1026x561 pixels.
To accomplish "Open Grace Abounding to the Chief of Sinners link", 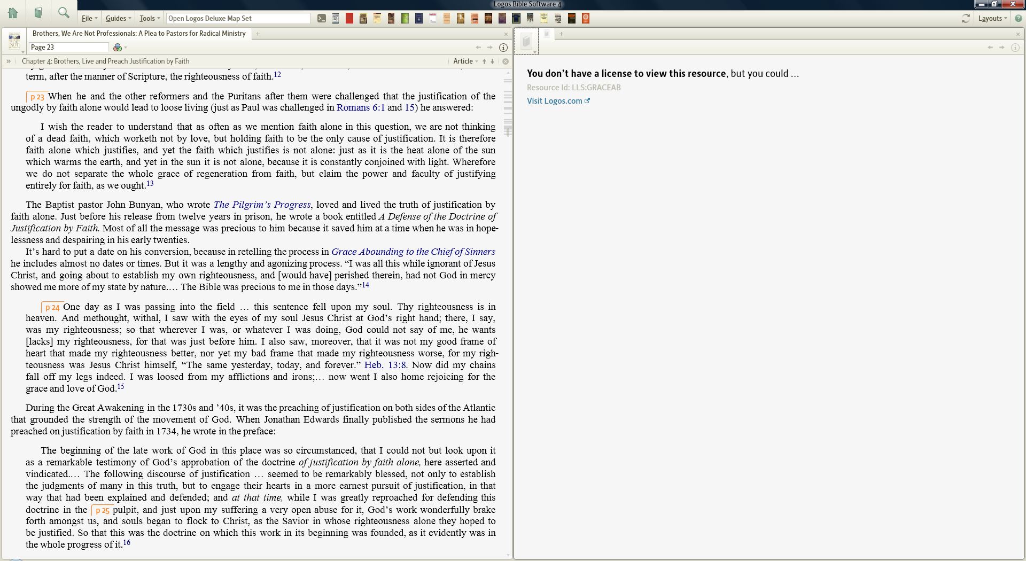I will 413,252.
